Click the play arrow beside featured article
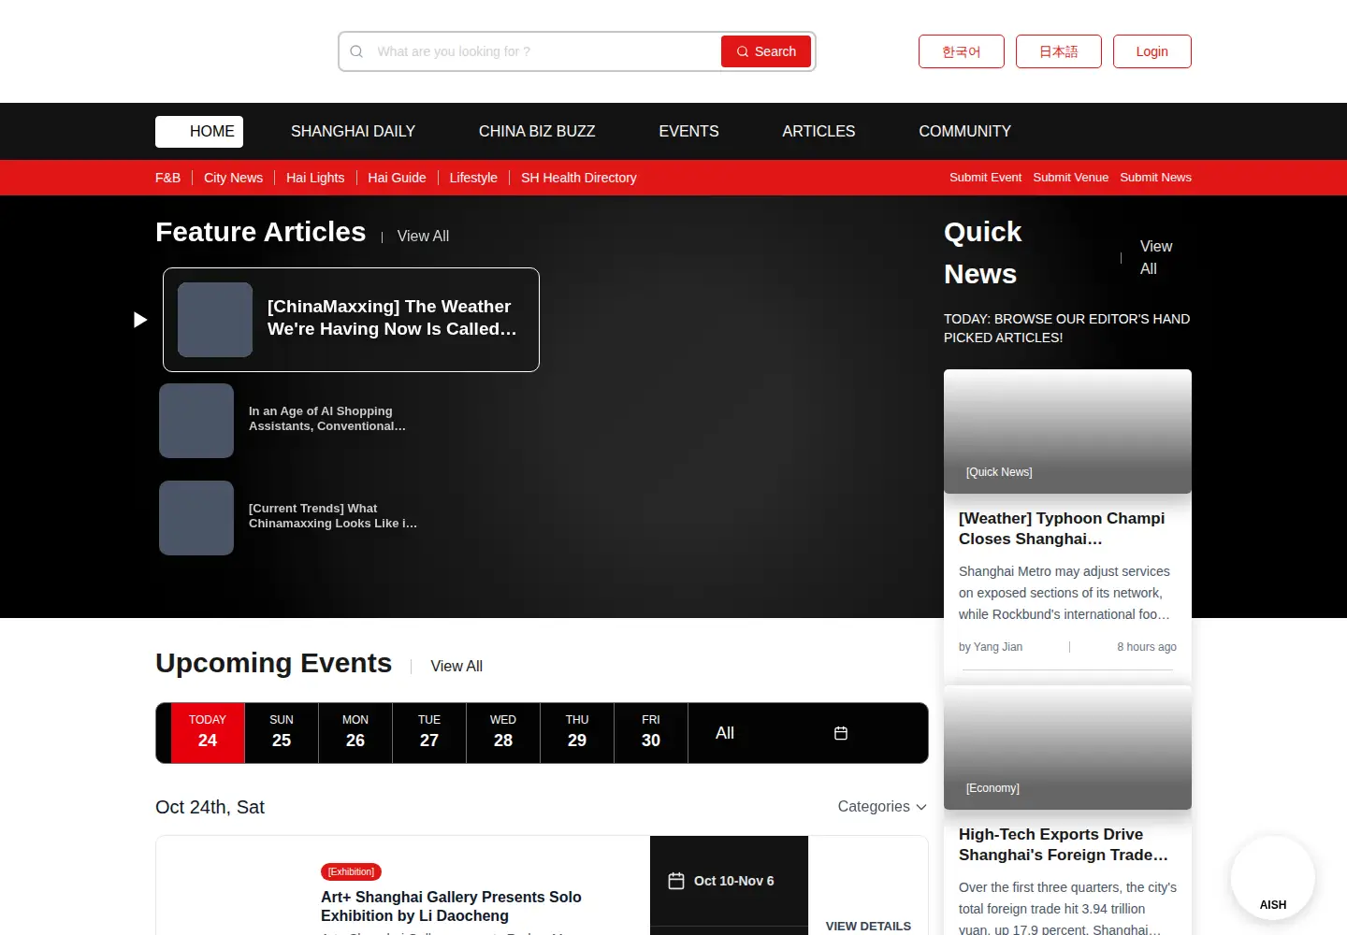This screenshot has width=1347, height=935. tap(140, 320)
